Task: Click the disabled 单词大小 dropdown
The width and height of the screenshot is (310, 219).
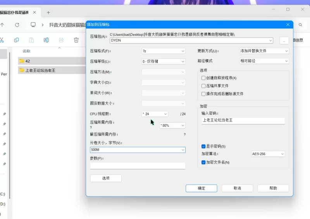Action: pyautogui.click(x=164, y=93)
